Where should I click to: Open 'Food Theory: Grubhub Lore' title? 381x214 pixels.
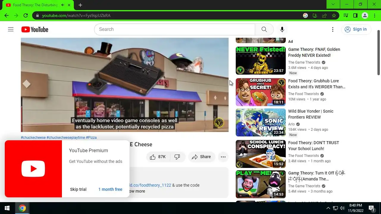[x=317, y=84]
